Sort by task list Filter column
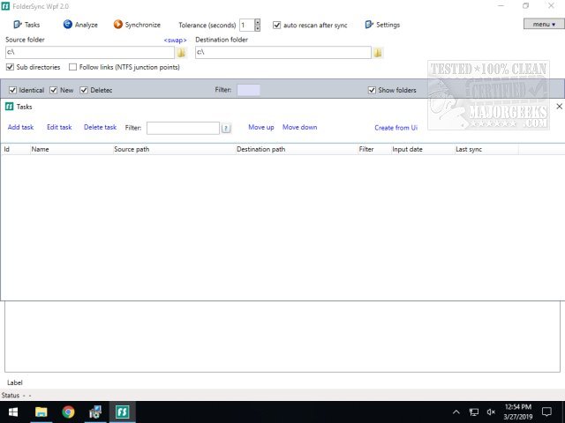This screenshot has height=423, width=565. tap(374, 149)
